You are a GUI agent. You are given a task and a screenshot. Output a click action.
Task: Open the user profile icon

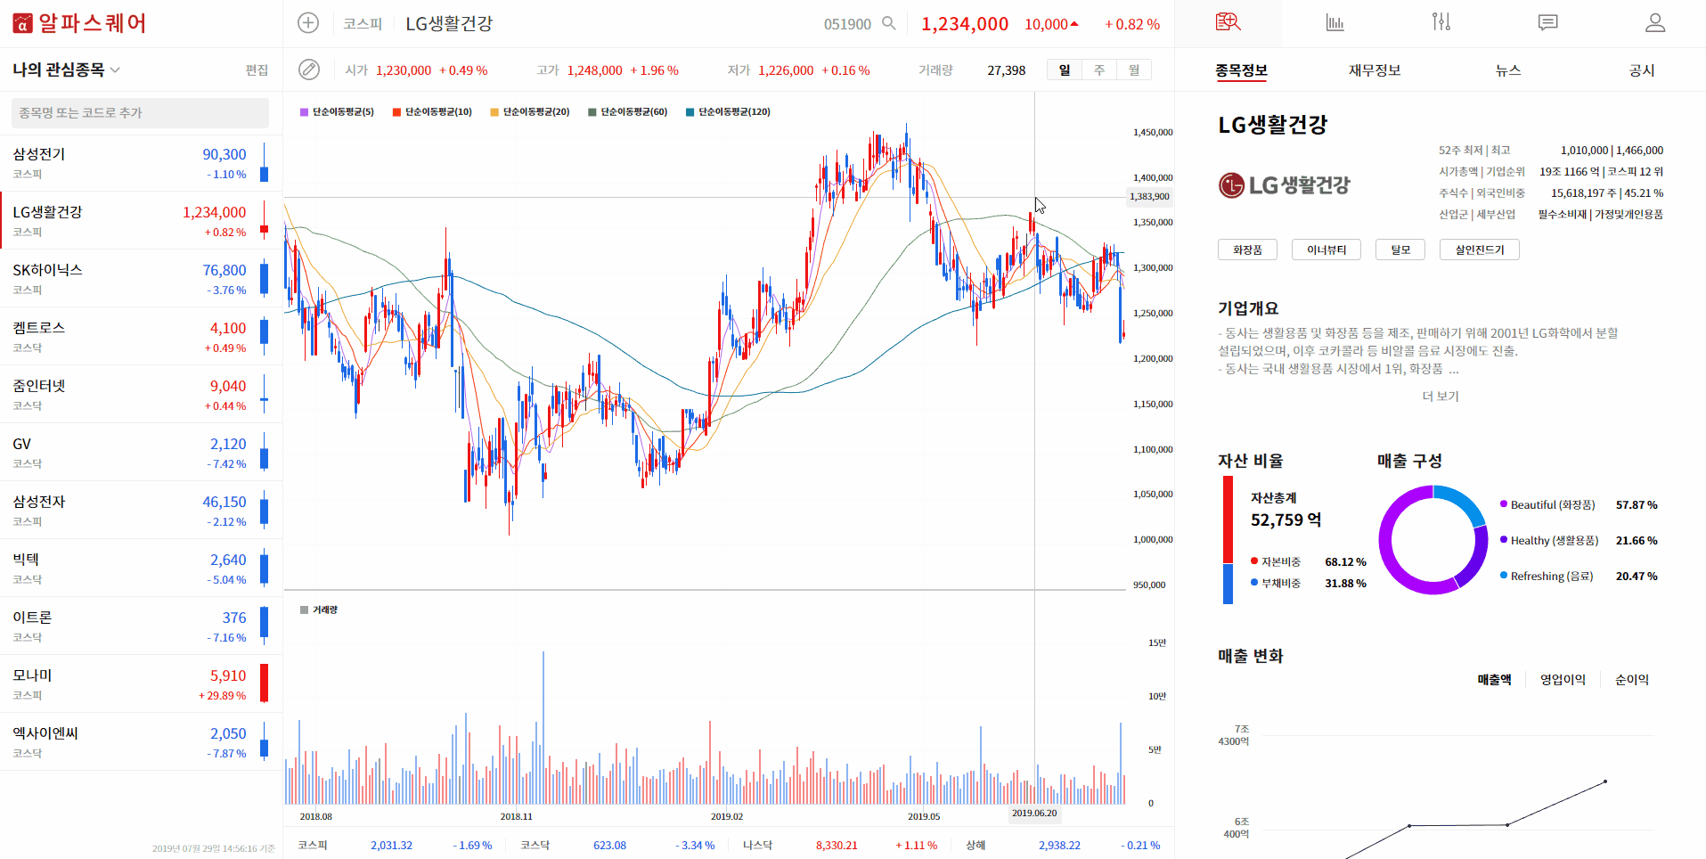[1655, 22]
